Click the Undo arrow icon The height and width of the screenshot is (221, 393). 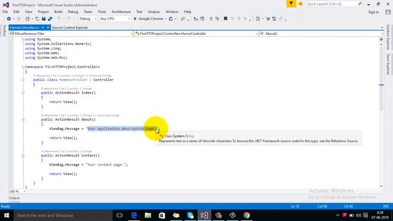58,19
